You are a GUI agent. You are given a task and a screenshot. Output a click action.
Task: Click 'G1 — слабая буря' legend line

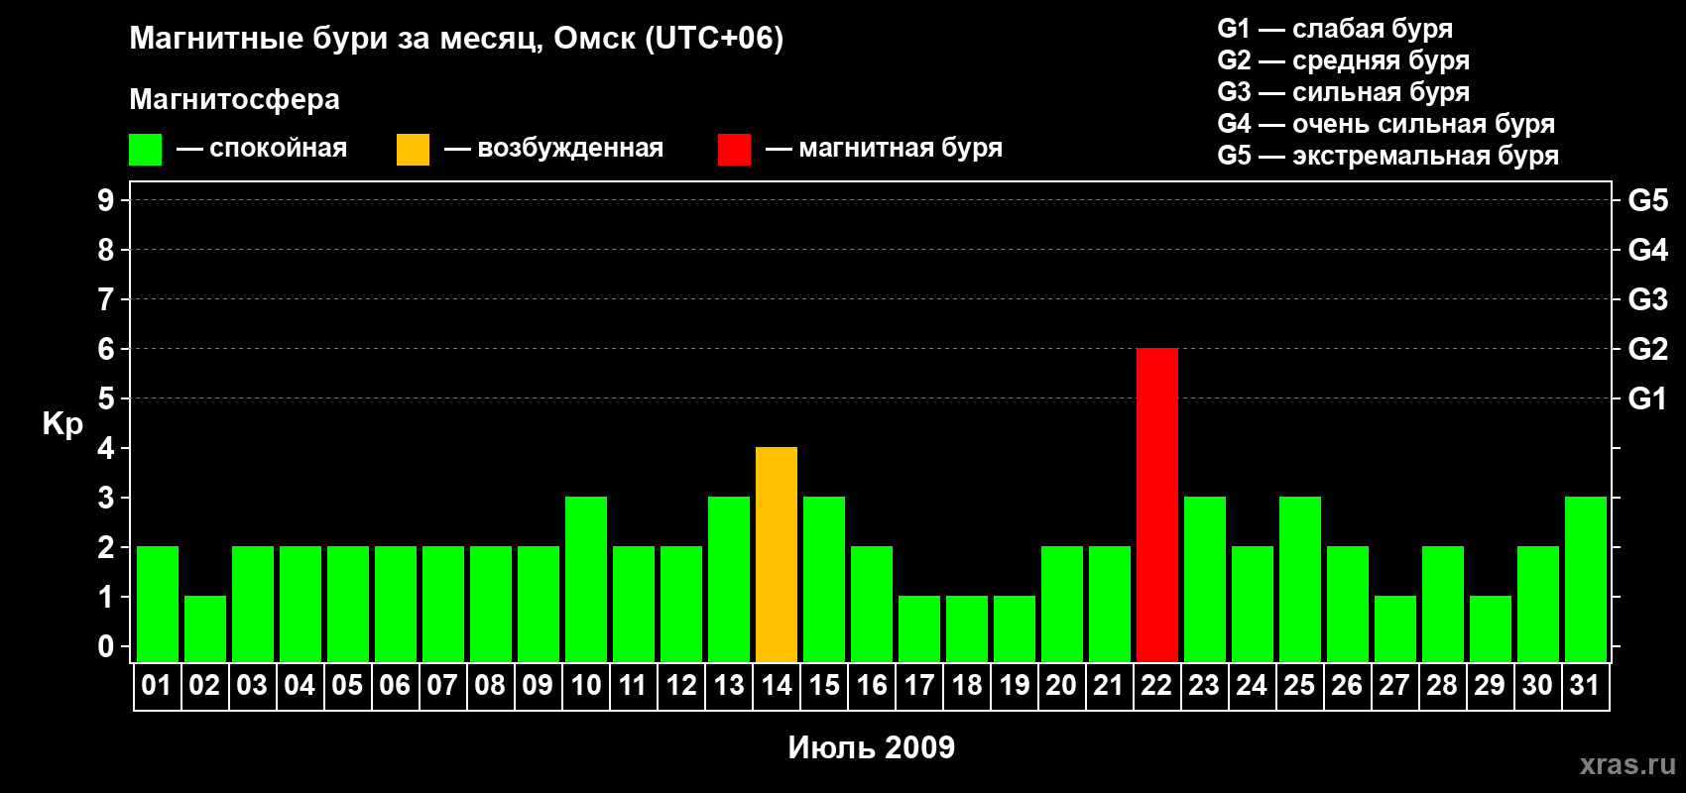click(x=1335, y=29)
